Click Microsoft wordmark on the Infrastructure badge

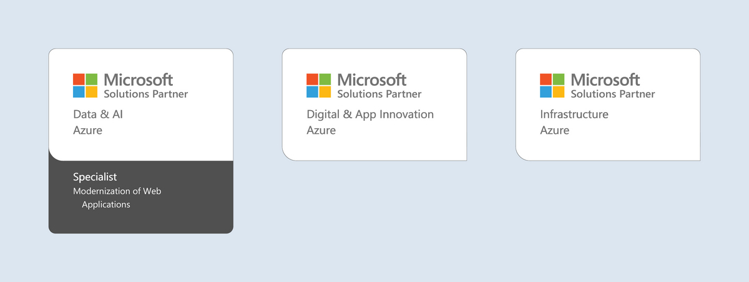[605, 80]
